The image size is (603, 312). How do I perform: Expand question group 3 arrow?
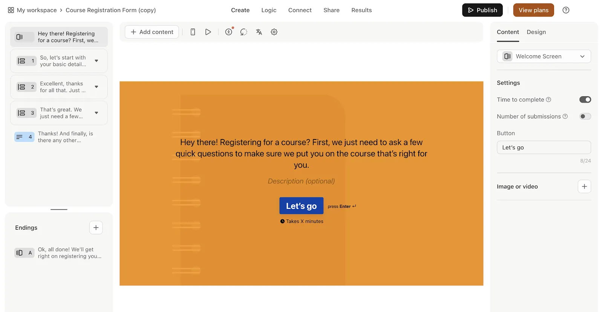(96, 113)
